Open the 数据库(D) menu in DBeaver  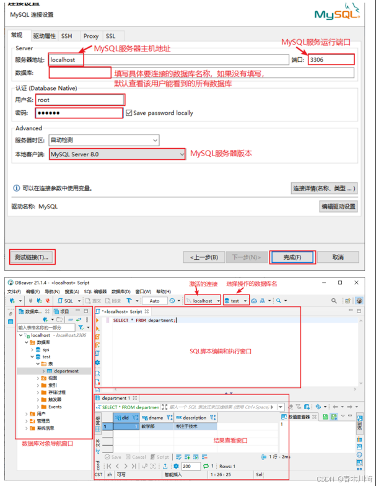click(x=121, y=291)
